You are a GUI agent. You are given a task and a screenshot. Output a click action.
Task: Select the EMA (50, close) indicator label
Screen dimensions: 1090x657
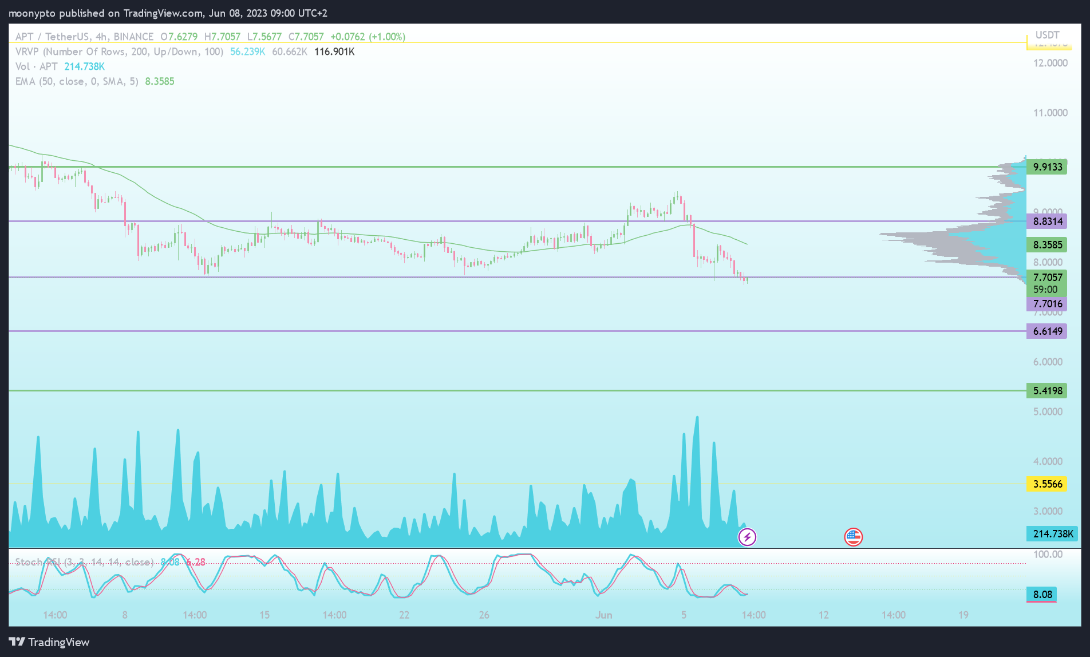[x=77, y=81]
